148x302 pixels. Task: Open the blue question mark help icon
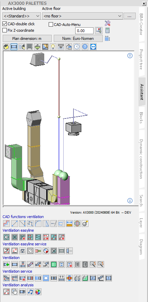(85, 47)
